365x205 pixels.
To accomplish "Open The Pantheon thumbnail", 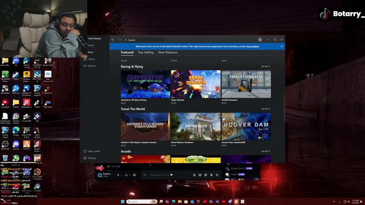I will [196, 126].
